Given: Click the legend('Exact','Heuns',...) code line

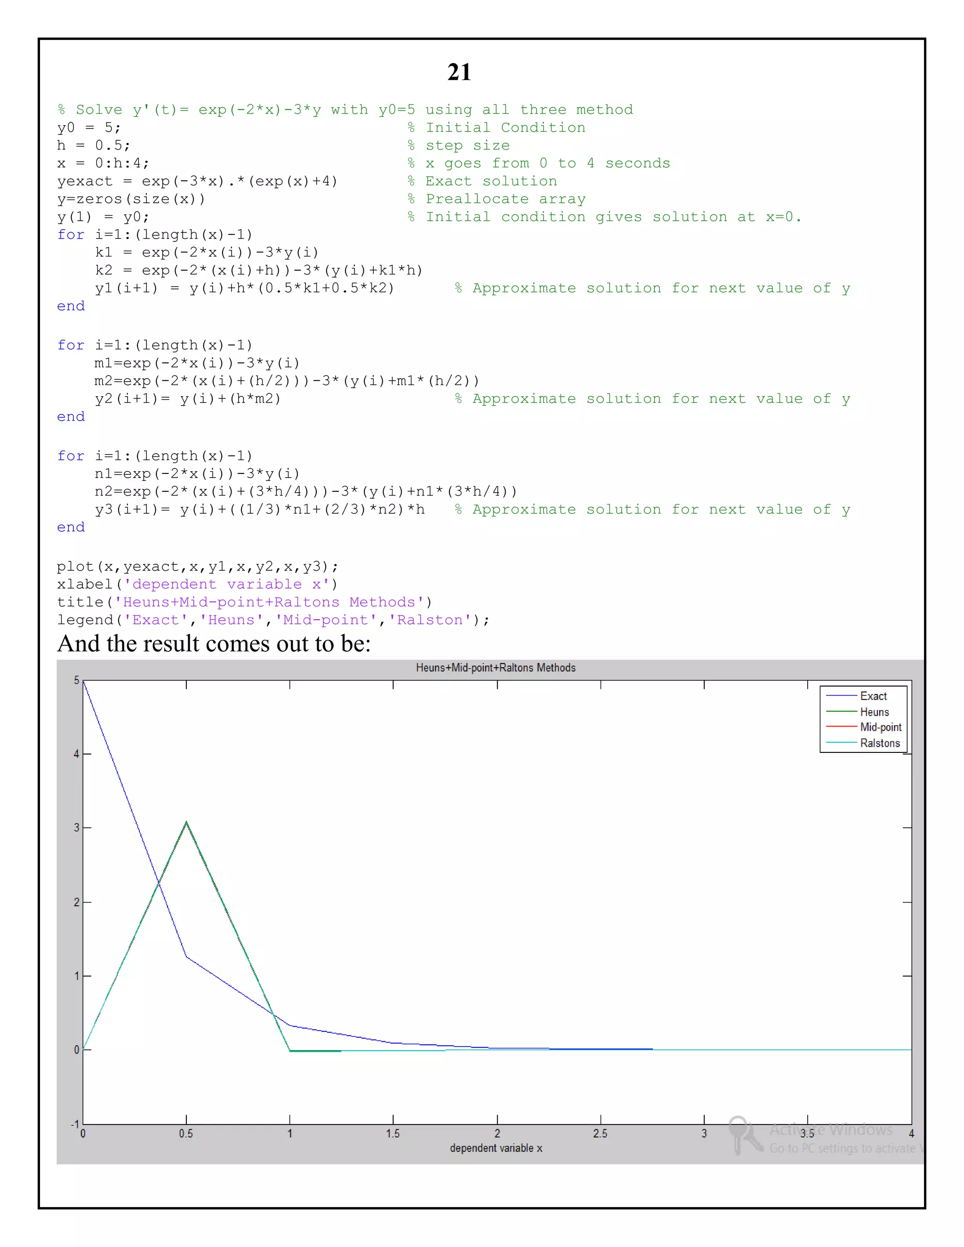Looking at the screenshot, I should pyautogui.click(x=273, y=620).
